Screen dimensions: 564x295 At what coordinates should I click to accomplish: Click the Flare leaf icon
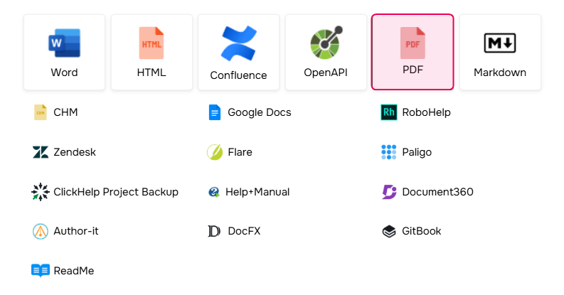215,152
